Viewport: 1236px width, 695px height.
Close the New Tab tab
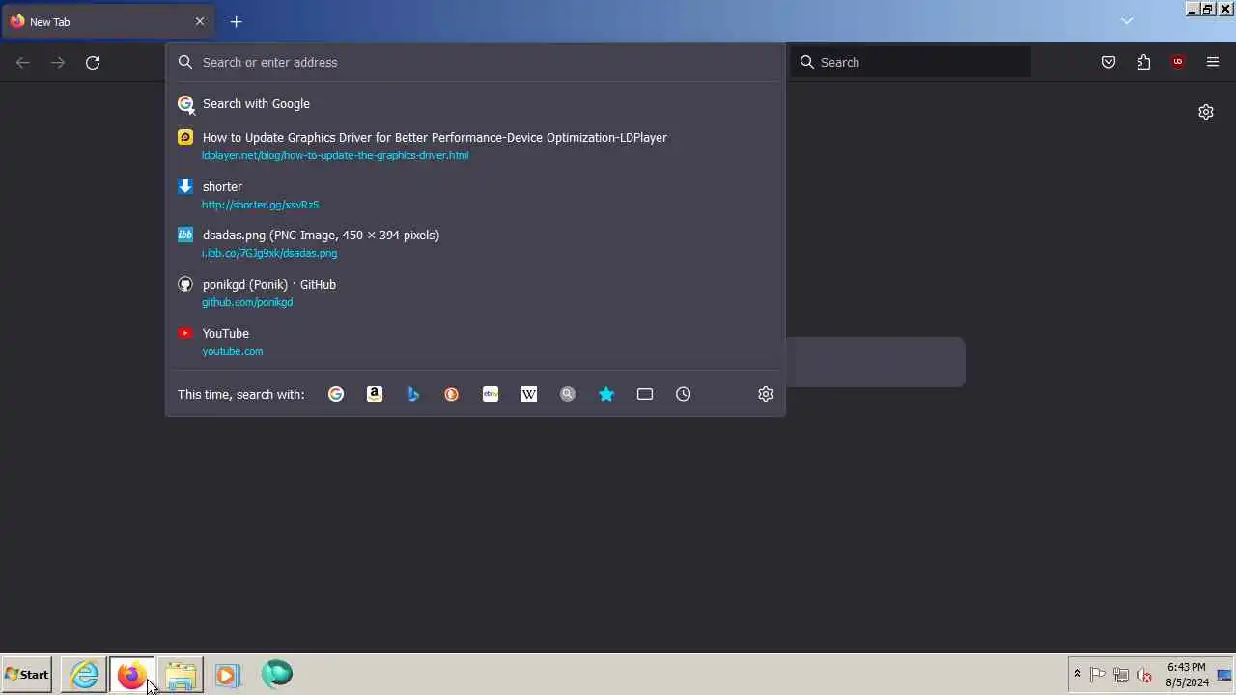[x=200, y=21]
